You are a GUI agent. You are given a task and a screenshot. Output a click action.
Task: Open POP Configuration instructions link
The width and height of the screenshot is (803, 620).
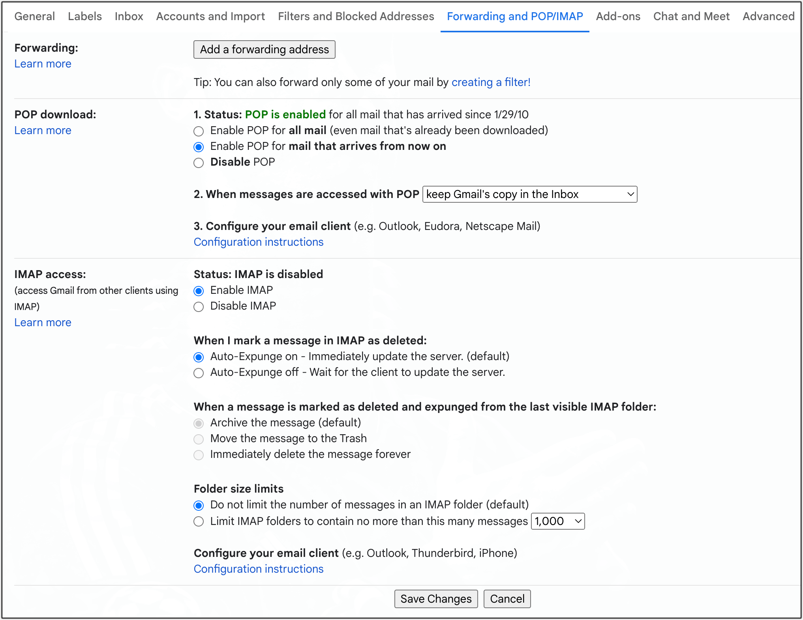tap(259, 242)
